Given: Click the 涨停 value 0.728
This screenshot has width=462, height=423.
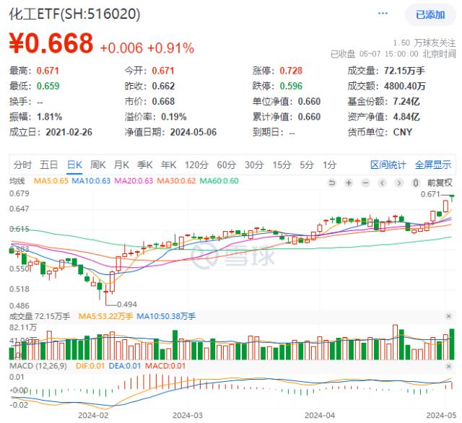Looking at the screenshot, I should tap(291, 71).
